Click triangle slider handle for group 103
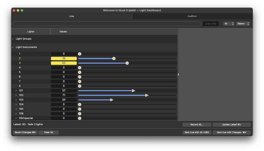Screen dimensions: 264x151 coord(112,100)
